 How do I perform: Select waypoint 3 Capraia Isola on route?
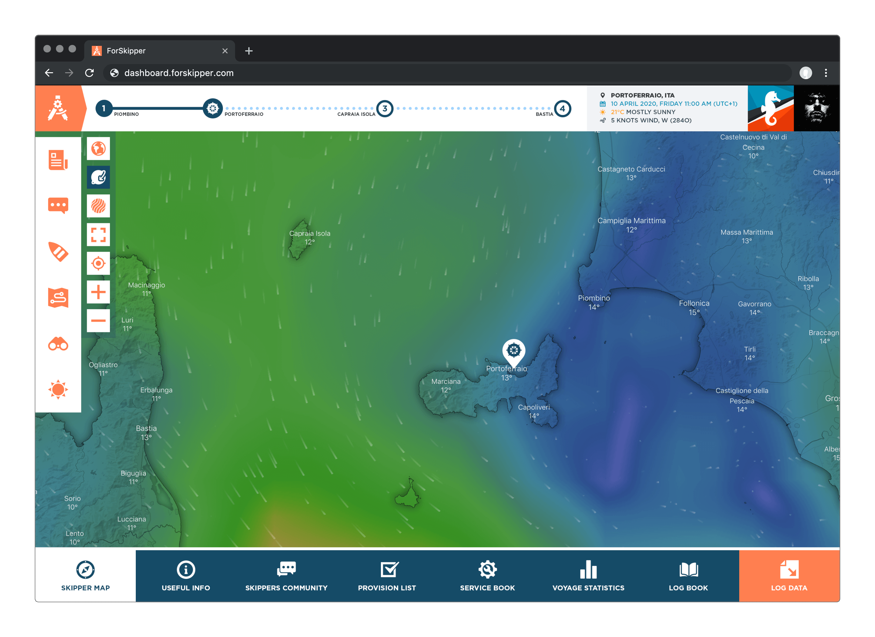pos(385,109)
